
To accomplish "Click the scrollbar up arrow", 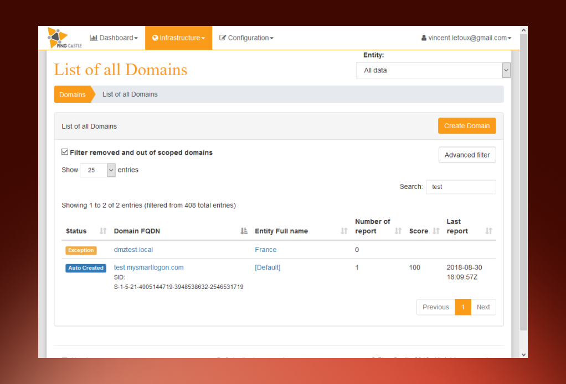I will pyautogui.click(x=523, y=30).
